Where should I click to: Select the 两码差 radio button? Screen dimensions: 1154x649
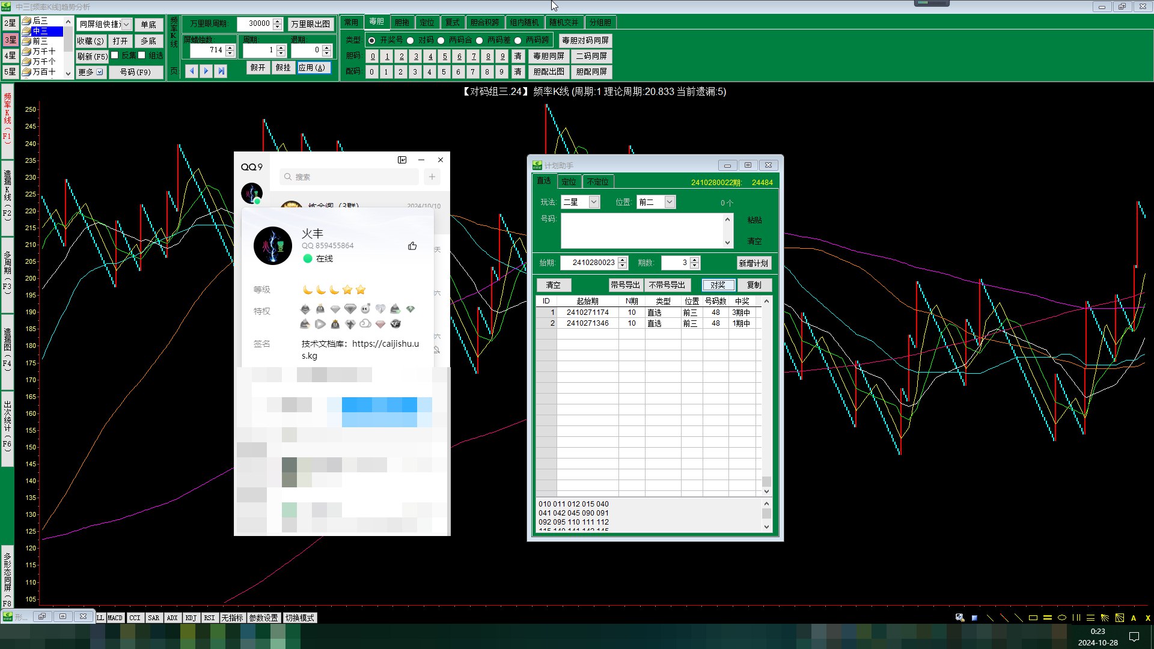point(480,40)
